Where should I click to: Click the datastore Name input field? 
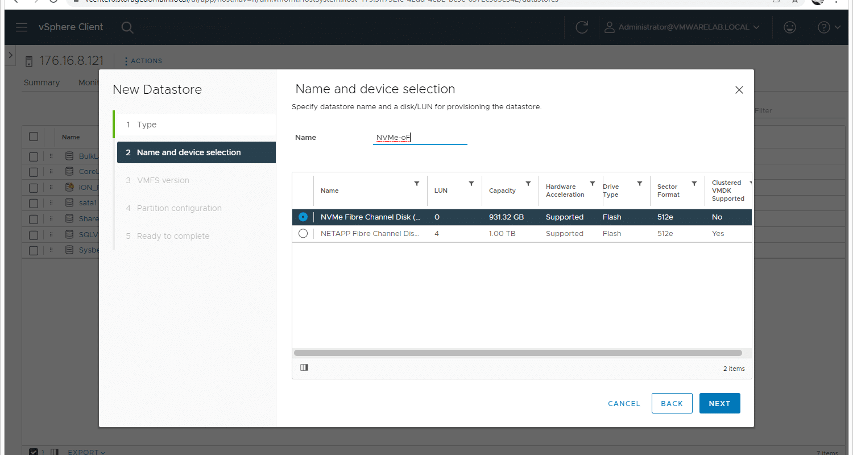pyautogui.click(x=420, y=138)
